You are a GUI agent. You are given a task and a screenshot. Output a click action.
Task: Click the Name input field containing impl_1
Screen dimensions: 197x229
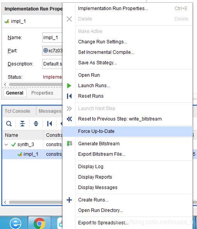pyautogui.click(x=52, y=38)
